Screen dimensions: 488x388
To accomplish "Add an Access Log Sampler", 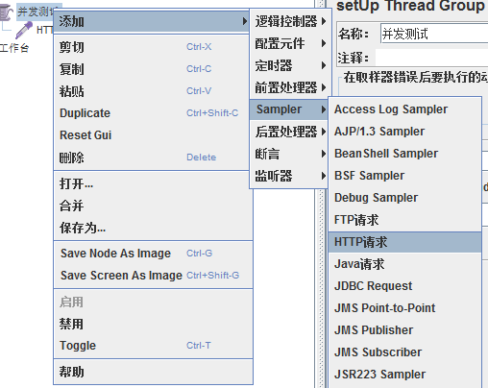I will 405,109.
